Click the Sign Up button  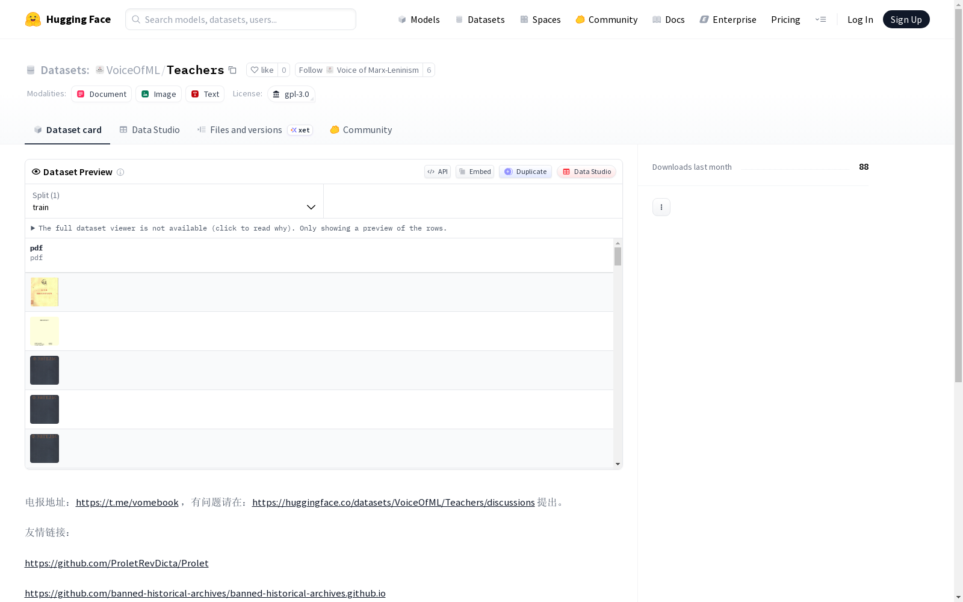point(906,19)
